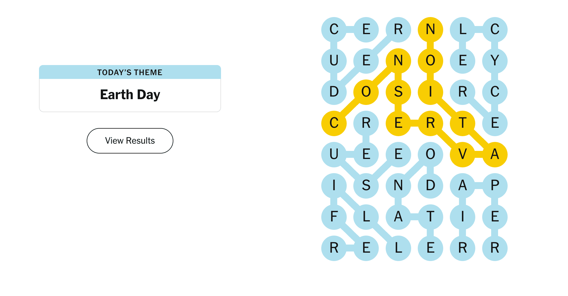Click the yellow letter E tile
The width and height of the screenshot is (568, 296).
[x=398, y=123]
